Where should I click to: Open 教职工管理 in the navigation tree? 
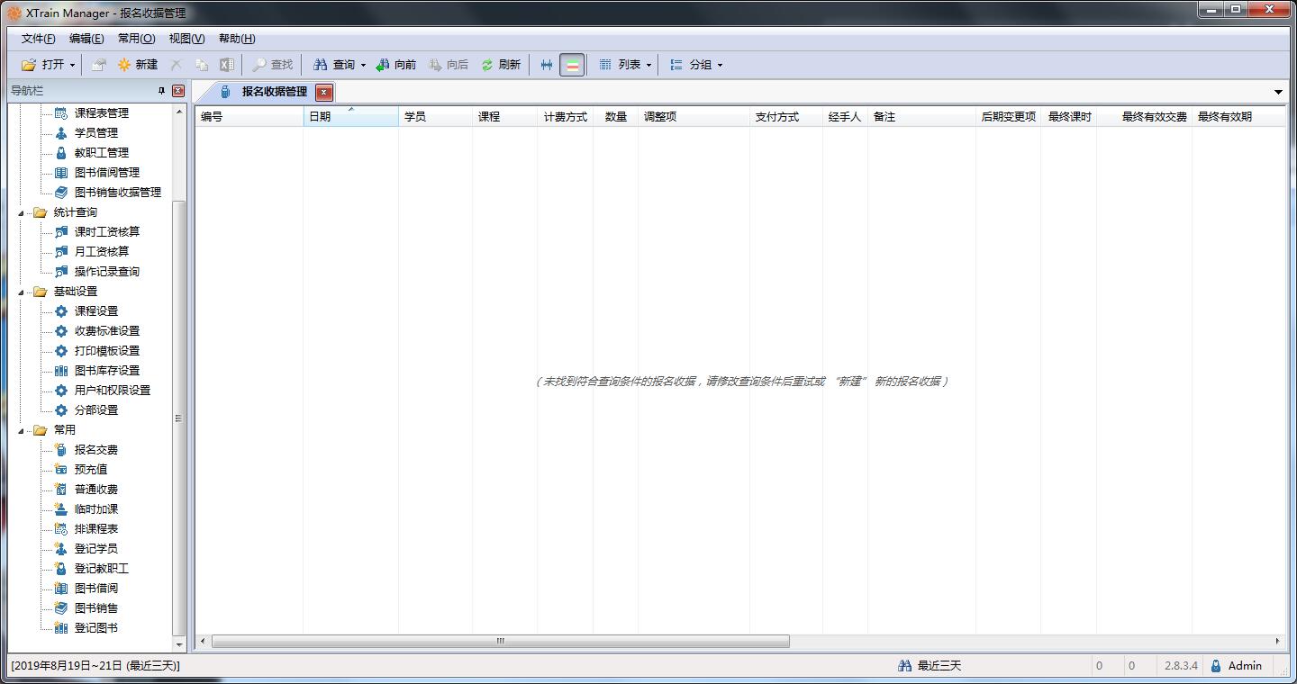(x=101, y=153)
